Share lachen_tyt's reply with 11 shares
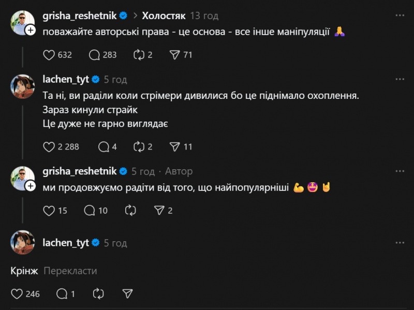Image resolution: width=414 pixels, height=310 pixels. (175, 146)
